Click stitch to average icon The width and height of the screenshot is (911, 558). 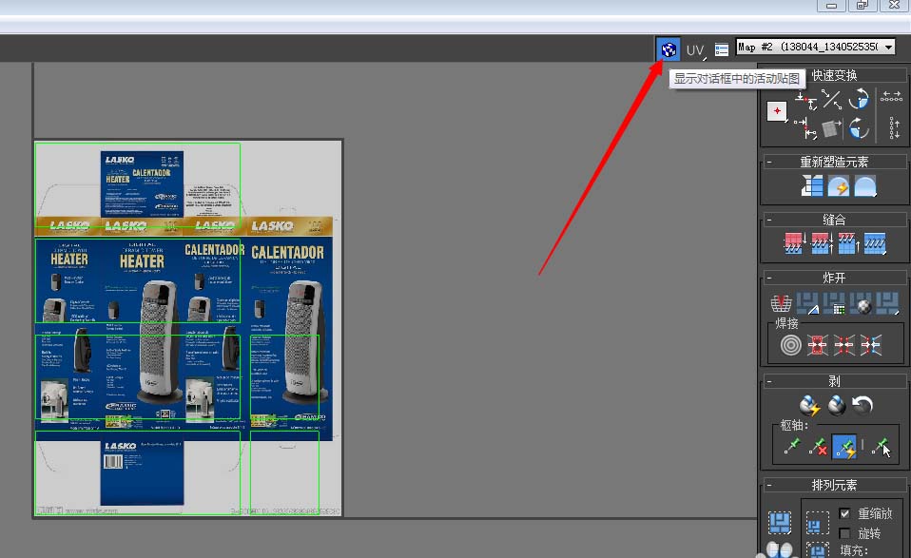[822, 243]
